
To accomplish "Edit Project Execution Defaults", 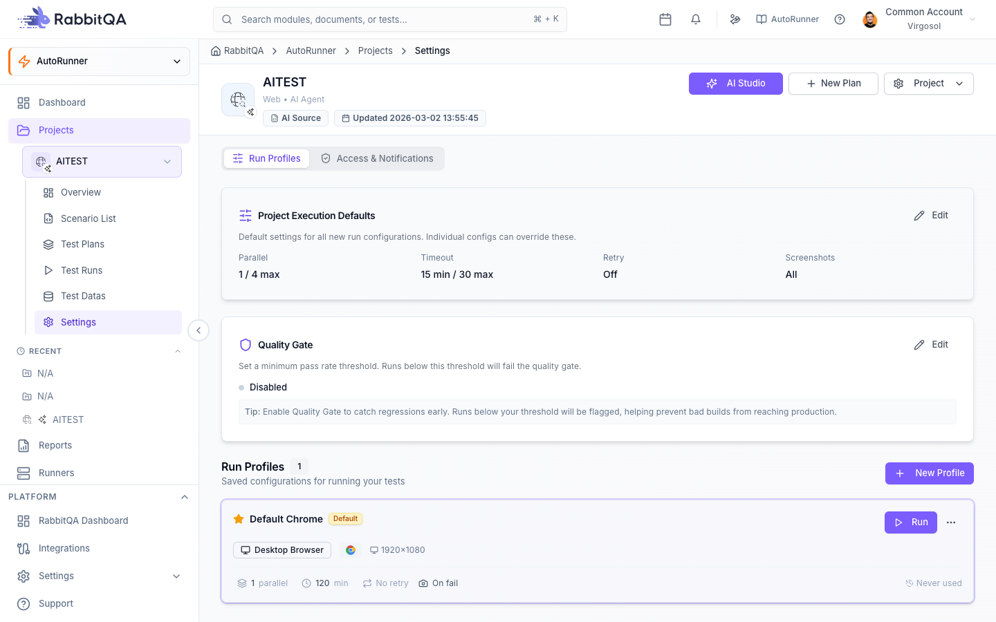I will (931, 216).
